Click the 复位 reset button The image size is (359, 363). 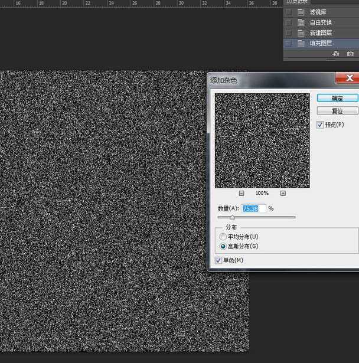click(338, 111)
